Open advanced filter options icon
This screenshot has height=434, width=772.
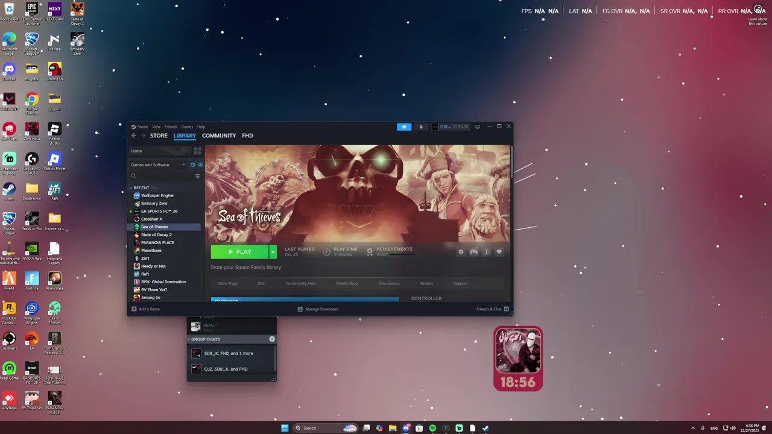(197, 176)
